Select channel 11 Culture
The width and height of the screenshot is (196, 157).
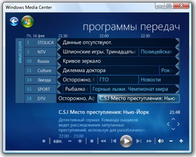pyautogui.click(x=41, y=70)
